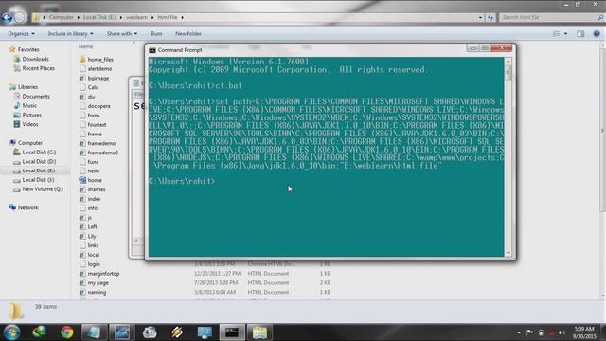Open Local Disk (C:)
The image size is (606, 341).
(x=39, y=152)
